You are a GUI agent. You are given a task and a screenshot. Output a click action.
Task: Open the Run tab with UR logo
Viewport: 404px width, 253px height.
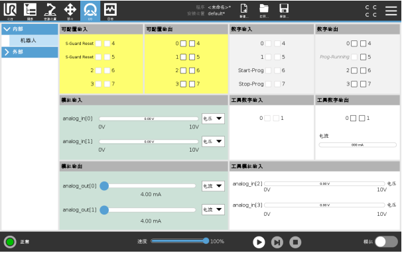[x=10, y=11]
